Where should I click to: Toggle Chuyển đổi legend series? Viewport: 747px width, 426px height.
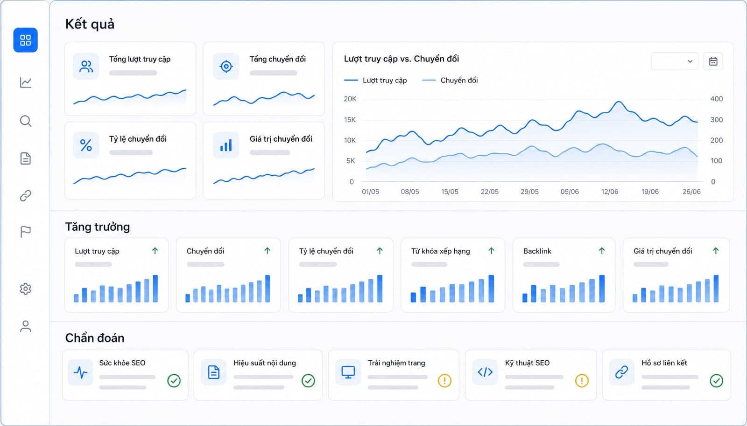coord(450,80)
